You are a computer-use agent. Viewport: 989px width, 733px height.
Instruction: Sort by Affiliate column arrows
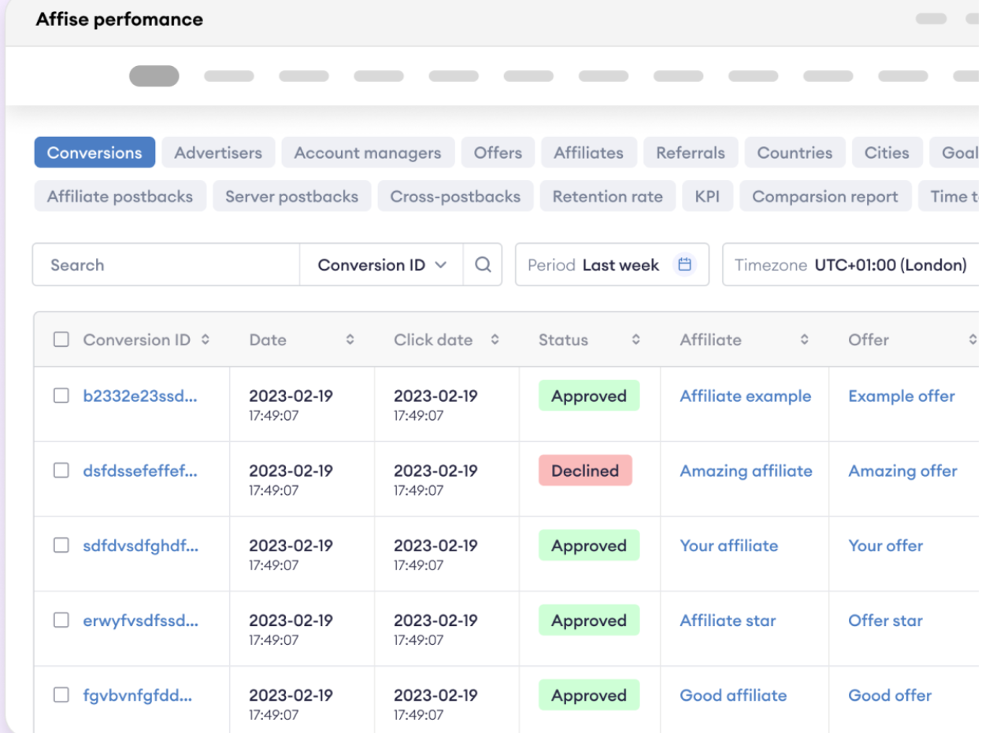(x=805, y=340)
